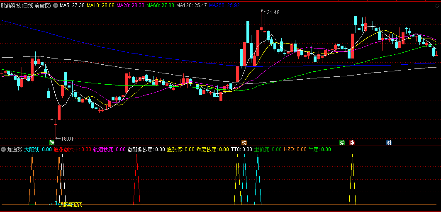
Task: Click the 31.48 high price annotation
Action: pyautogui.click(x=273, y=12)
